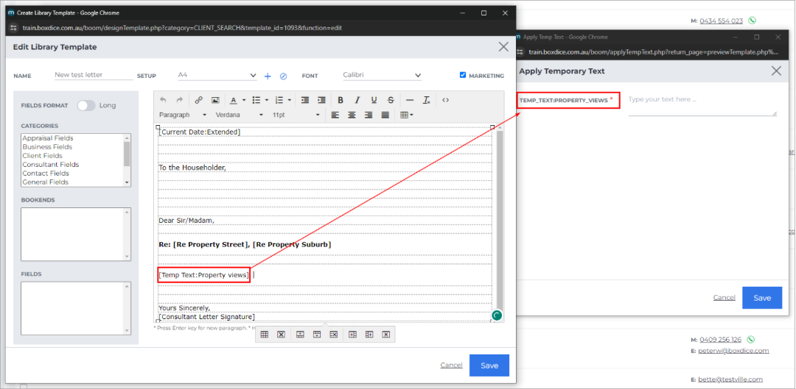
Task: Select General Fields category
Action: coord(45,182)
